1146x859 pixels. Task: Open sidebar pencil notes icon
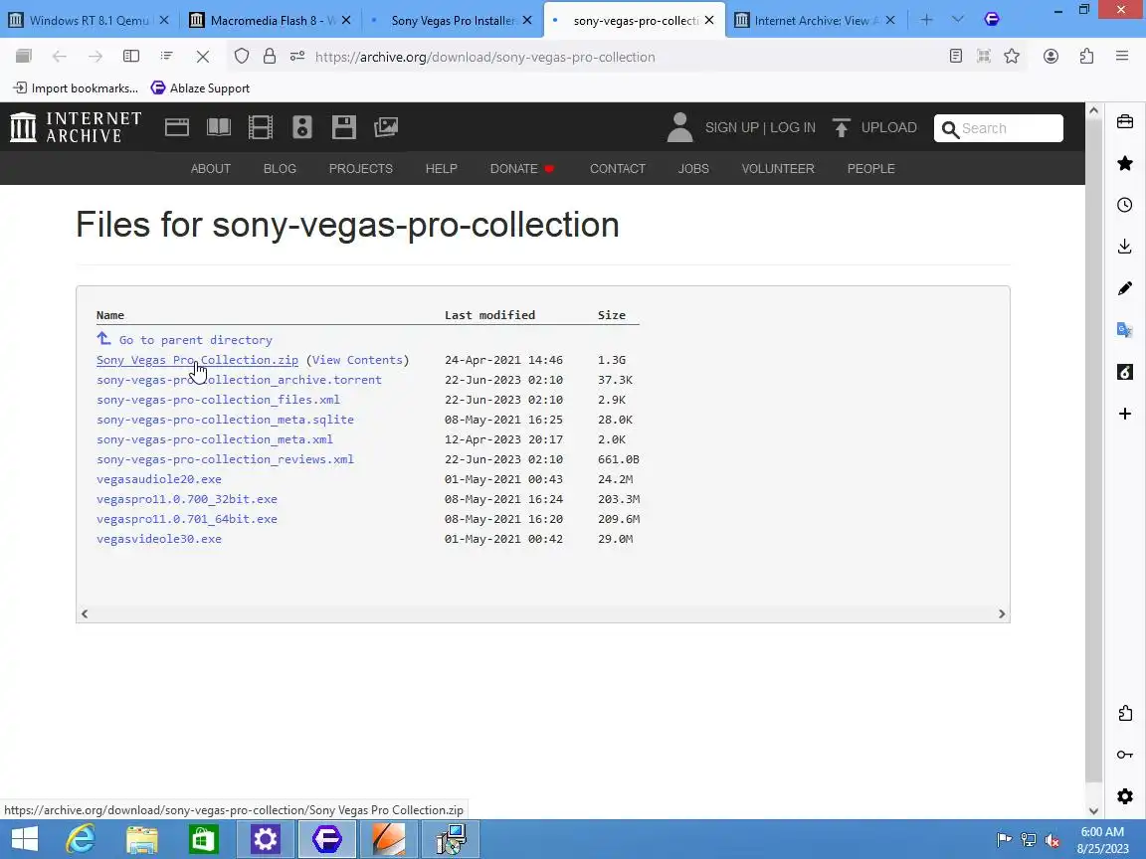click(x=1125, y=287)
